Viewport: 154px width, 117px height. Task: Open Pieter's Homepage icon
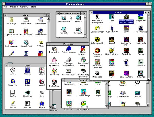click(x=69, y=50)
